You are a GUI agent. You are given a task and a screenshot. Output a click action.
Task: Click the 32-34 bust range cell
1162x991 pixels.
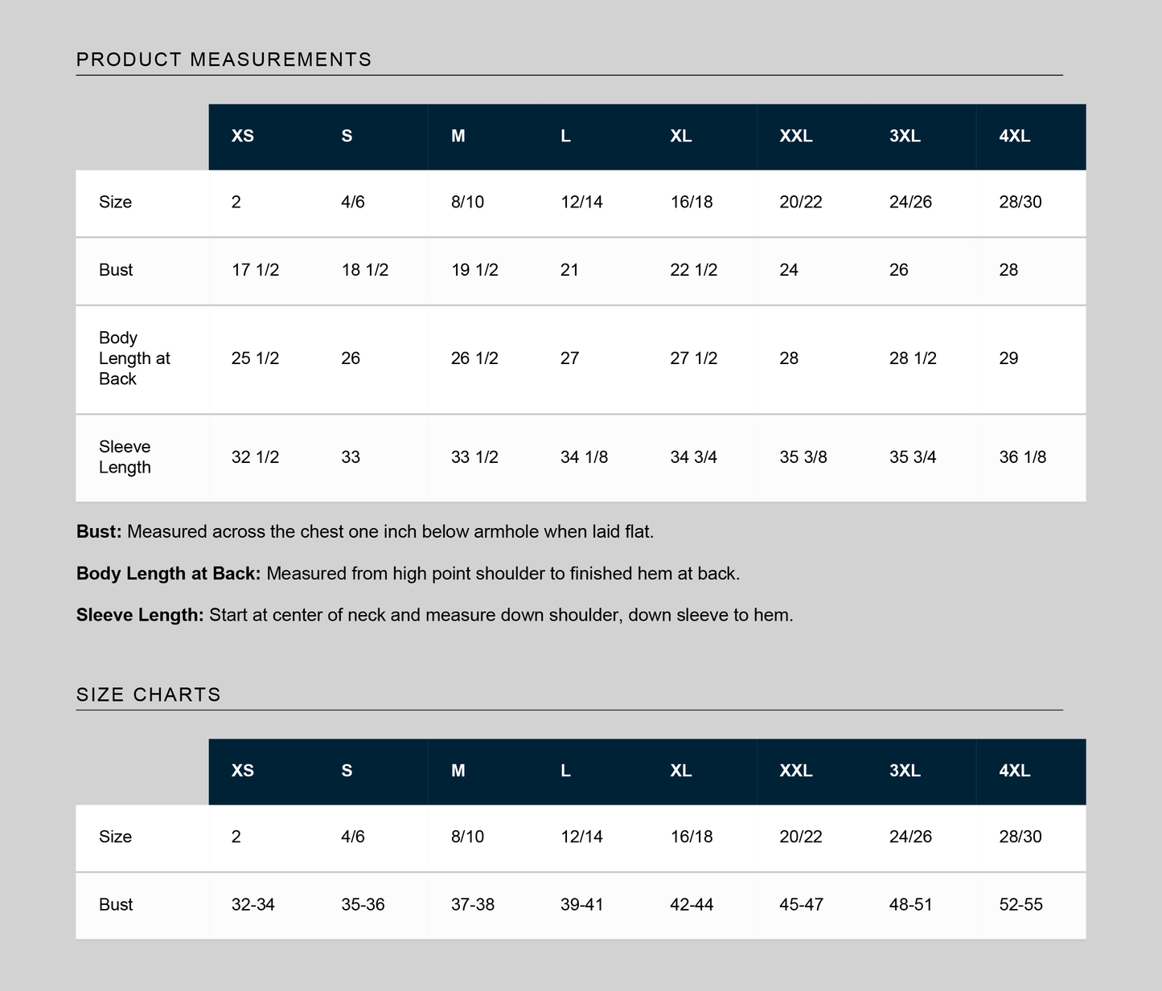coord(253,905)
